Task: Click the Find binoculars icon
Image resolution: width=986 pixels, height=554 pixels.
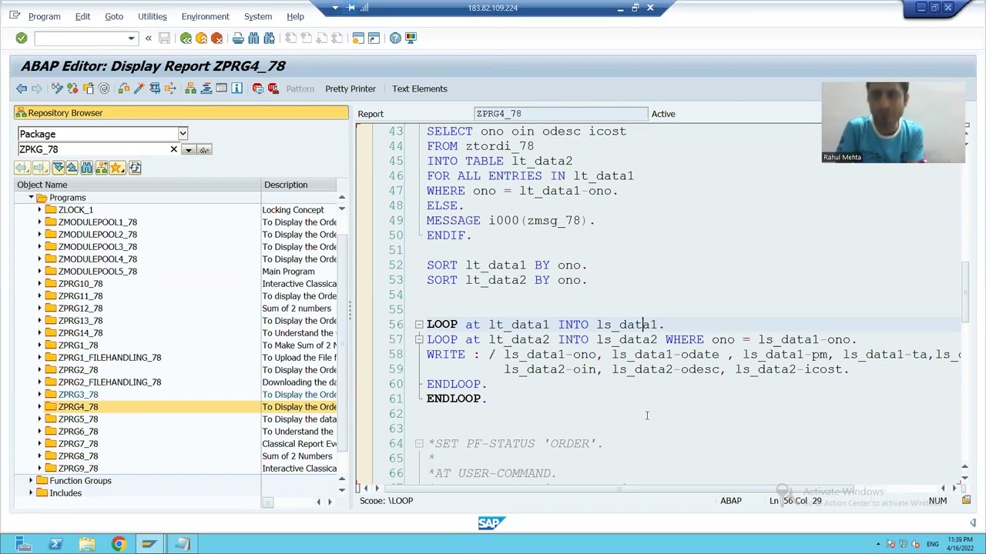Action: [253, 38]
